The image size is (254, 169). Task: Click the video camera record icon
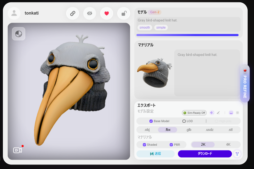tap(18, 150)
